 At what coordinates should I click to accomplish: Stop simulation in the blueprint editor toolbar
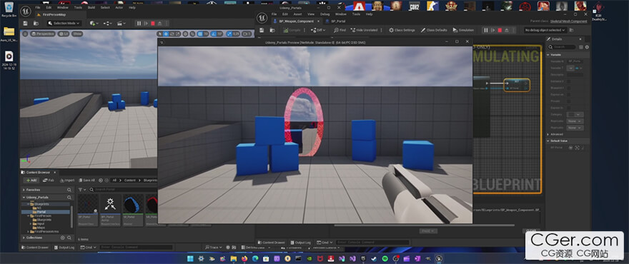point(500,30)
